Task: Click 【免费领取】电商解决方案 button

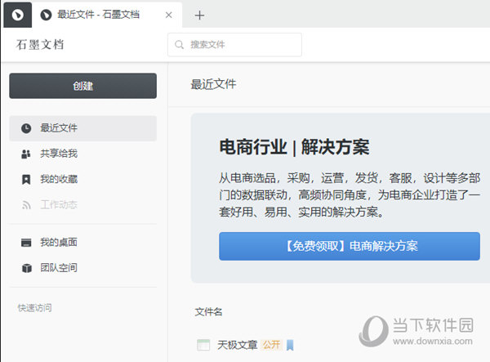Action: 350,246
